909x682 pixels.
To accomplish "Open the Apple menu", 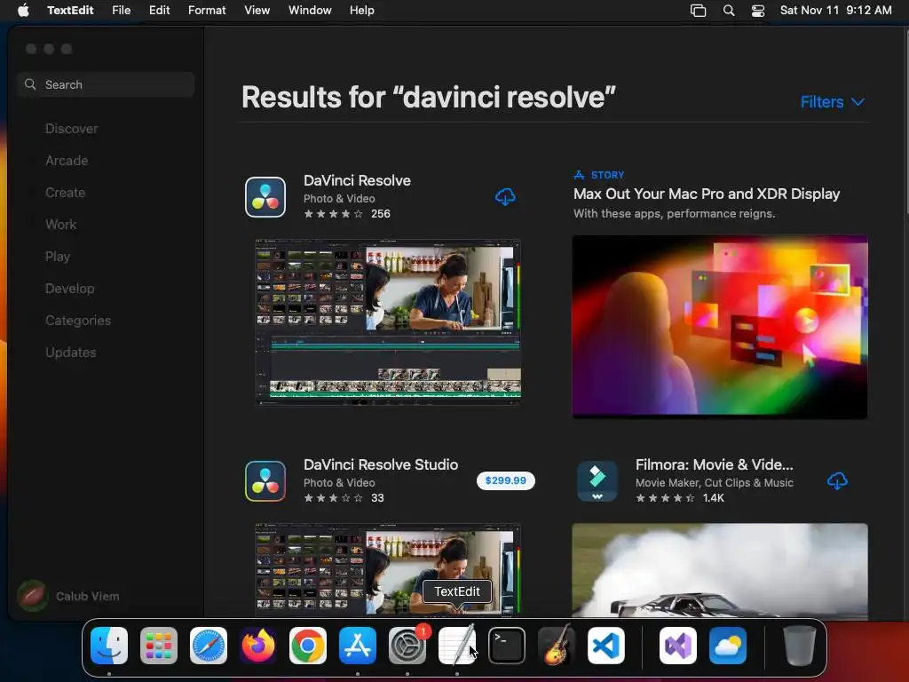I will pos(23,11).
